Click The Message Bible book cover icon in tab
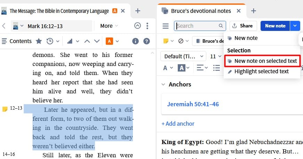This screenshot has width=303, height=159. pos(4,11)
